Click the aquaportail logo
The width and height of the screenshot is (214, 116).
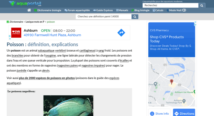25,4
